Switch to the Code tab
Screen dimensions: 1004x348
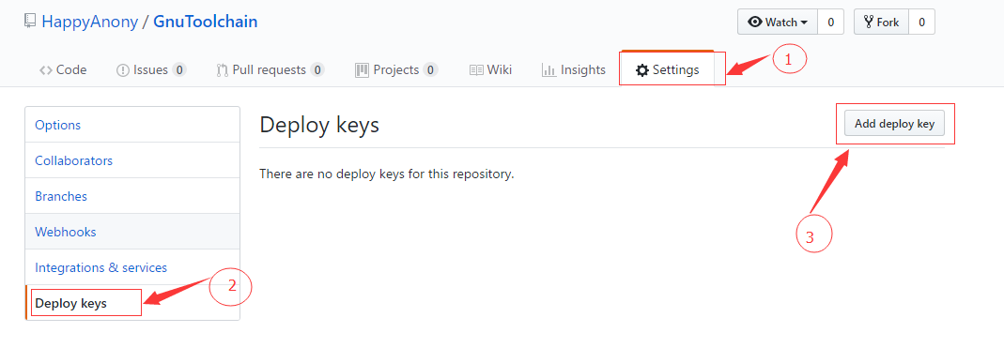(x=63, y=69)
